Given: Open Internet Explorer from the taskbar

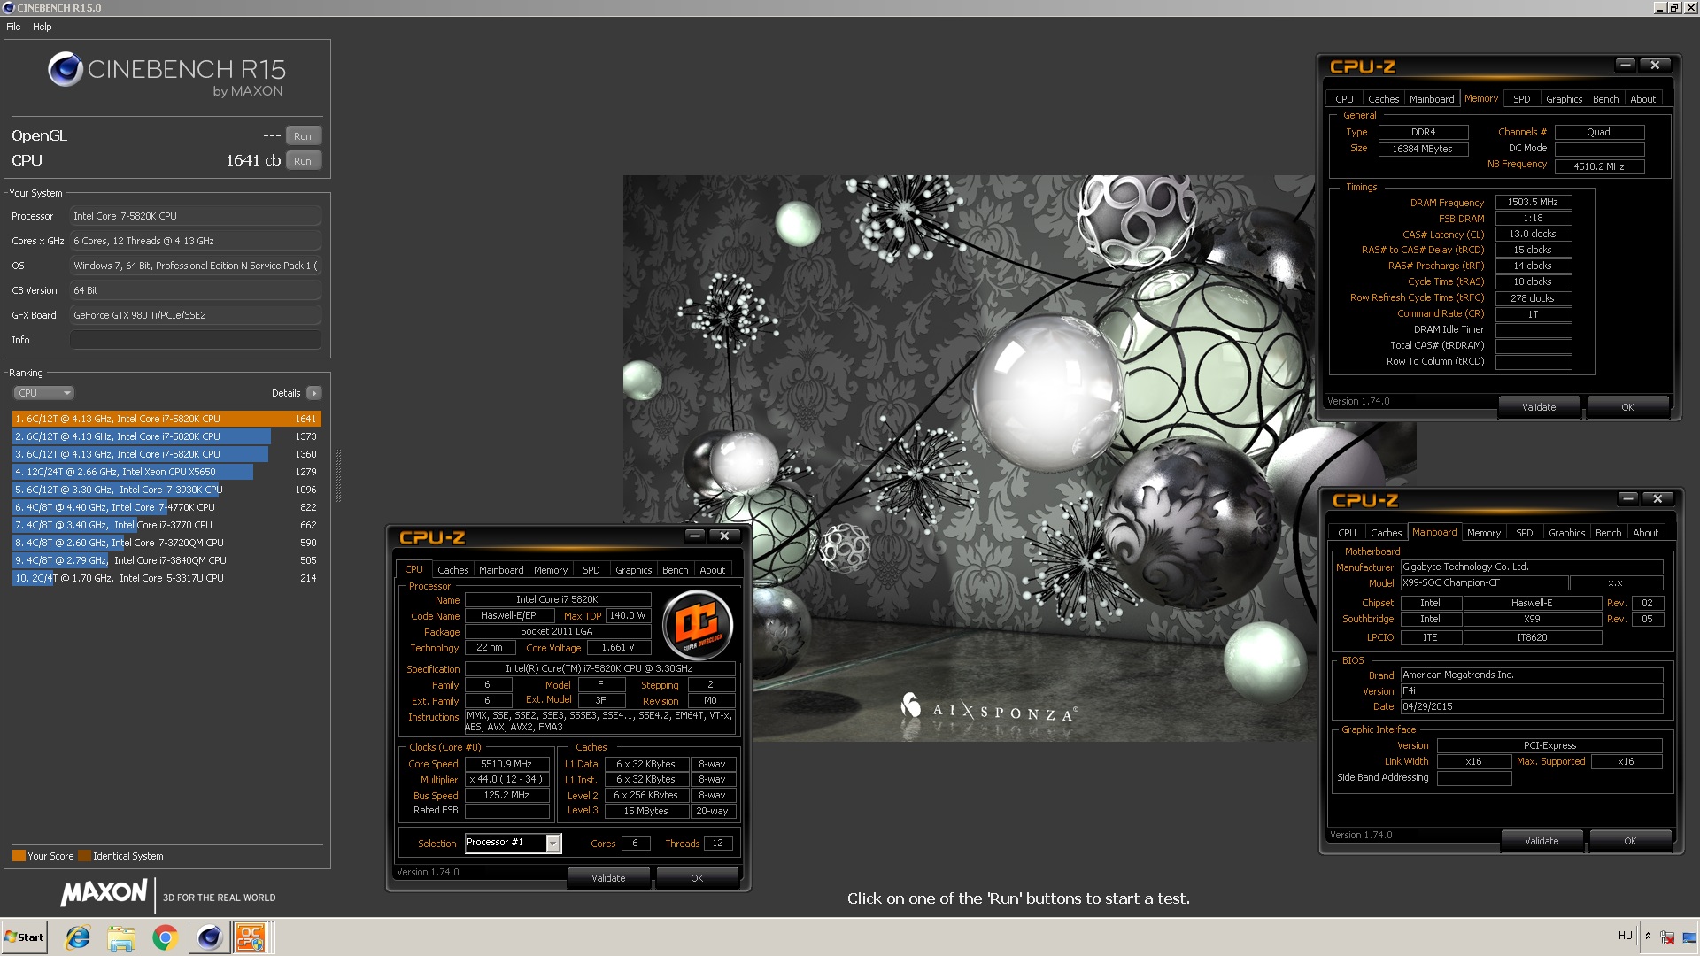Looking at the screenshot, I should (78, 937).
